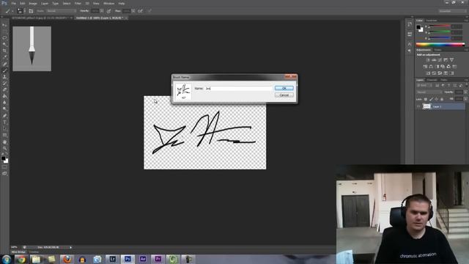
Task: Open the Mini Bridge tab
Action: tap(18, 252)
